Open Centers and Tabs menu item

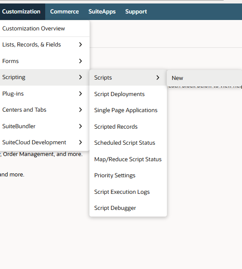[45, 110]
